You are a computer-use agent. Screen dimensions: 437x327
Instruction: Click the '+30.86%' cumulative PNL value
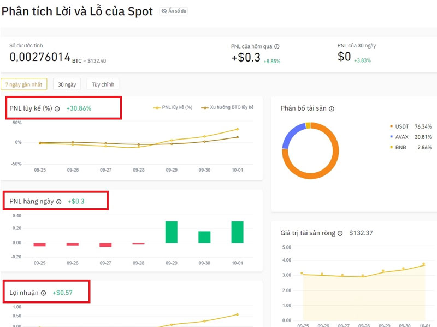coord(79,108)
